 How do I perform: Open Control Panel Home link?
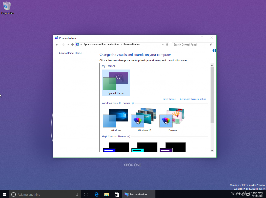70,53
